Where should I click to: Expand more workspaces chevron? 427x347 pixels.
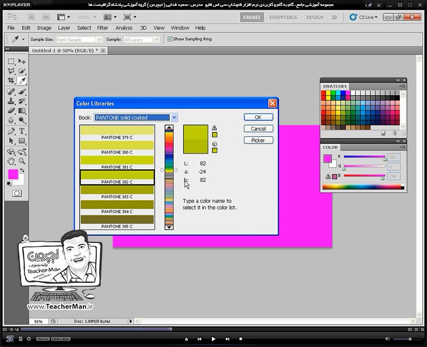[x=334, y=17]
